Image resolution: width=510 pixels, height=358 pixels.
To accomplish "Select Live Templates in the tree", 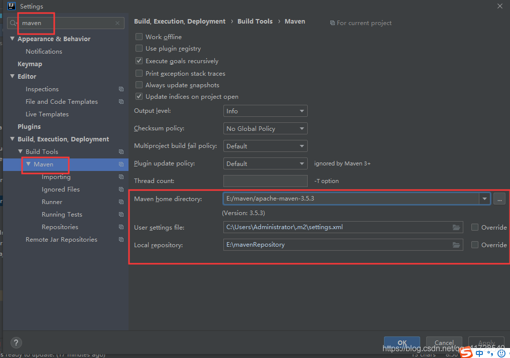I will [x=47, y=114].
